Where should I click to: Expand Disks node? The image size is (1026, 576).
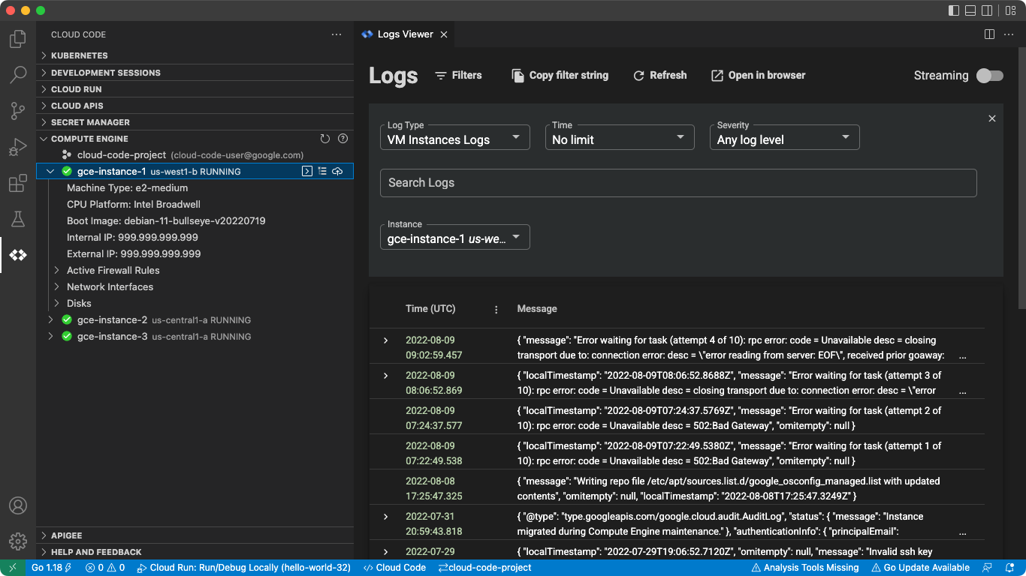click(x=57, y=303)
